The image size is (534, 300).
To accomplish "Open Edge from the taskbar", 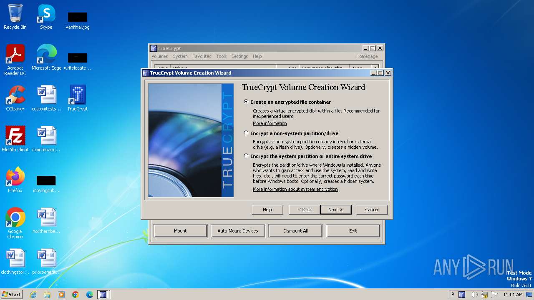I will [x=90, y=295].
